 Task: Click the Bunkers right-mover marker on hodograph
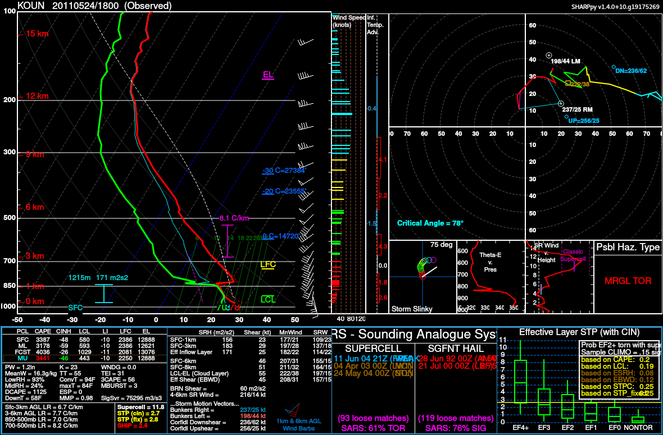point(560,103)
